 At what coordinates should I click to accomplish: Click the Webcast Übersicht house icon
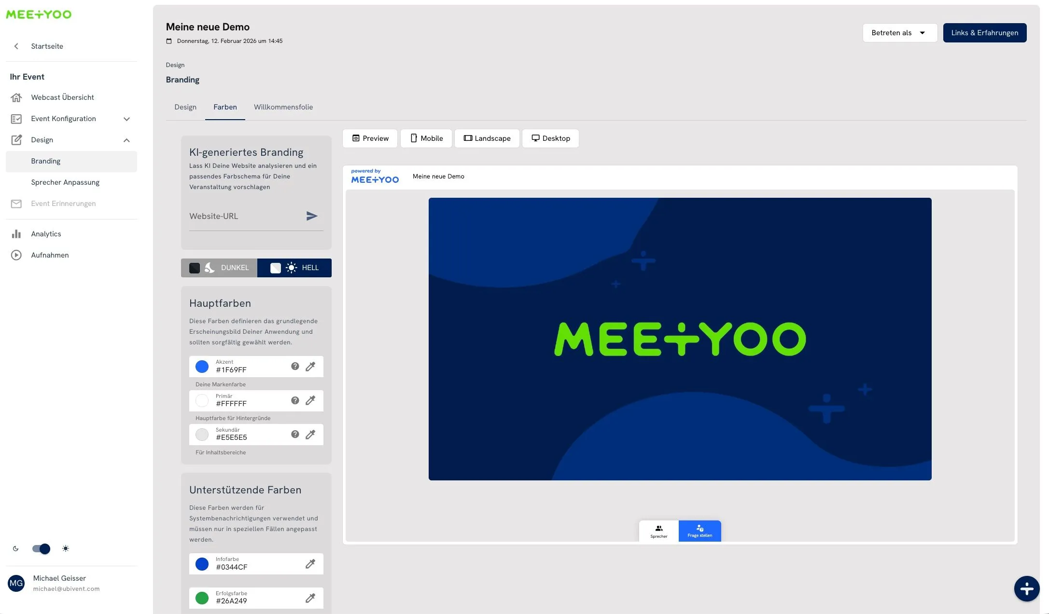[16, 97]
